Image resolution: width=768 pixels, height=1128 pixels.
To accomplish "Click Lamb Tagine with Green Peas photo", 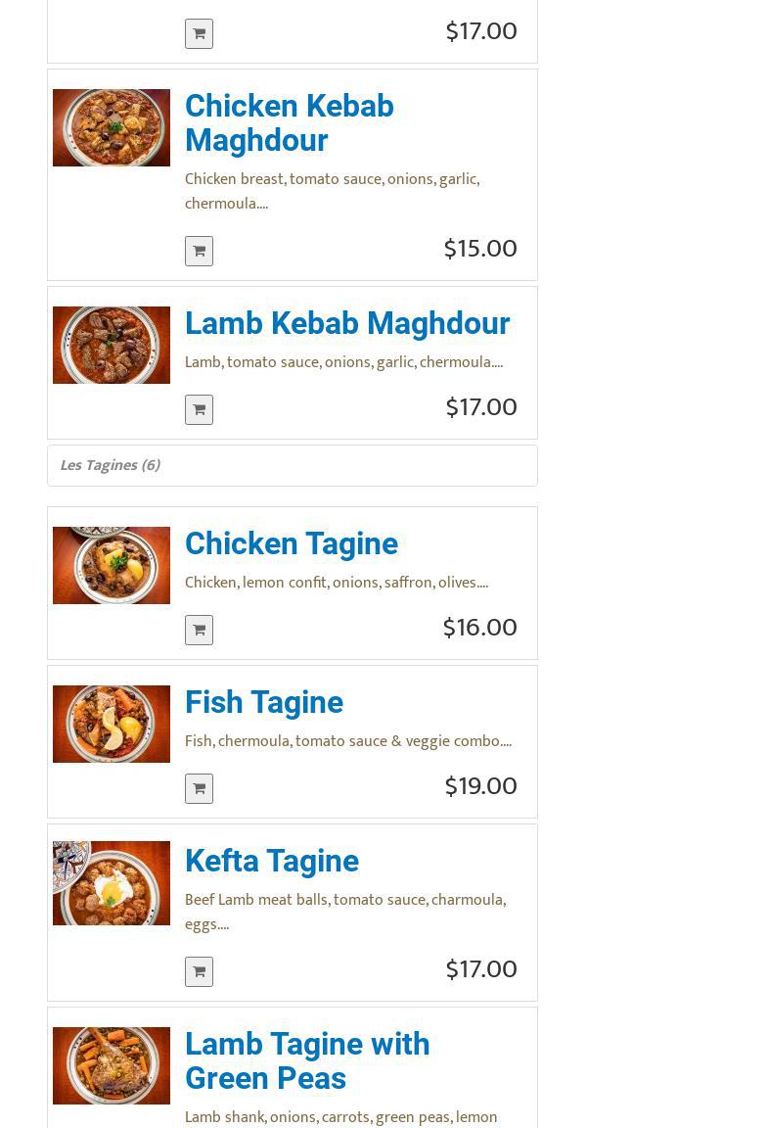I will point(112,1065).
